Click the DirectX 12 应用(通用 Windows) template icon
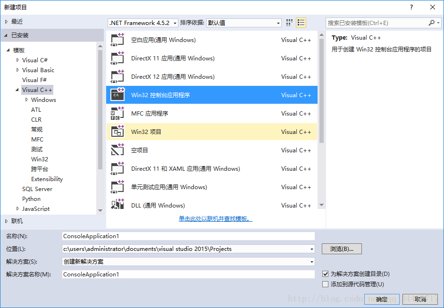Screen dimensions: 444x308 pos(117,77)
